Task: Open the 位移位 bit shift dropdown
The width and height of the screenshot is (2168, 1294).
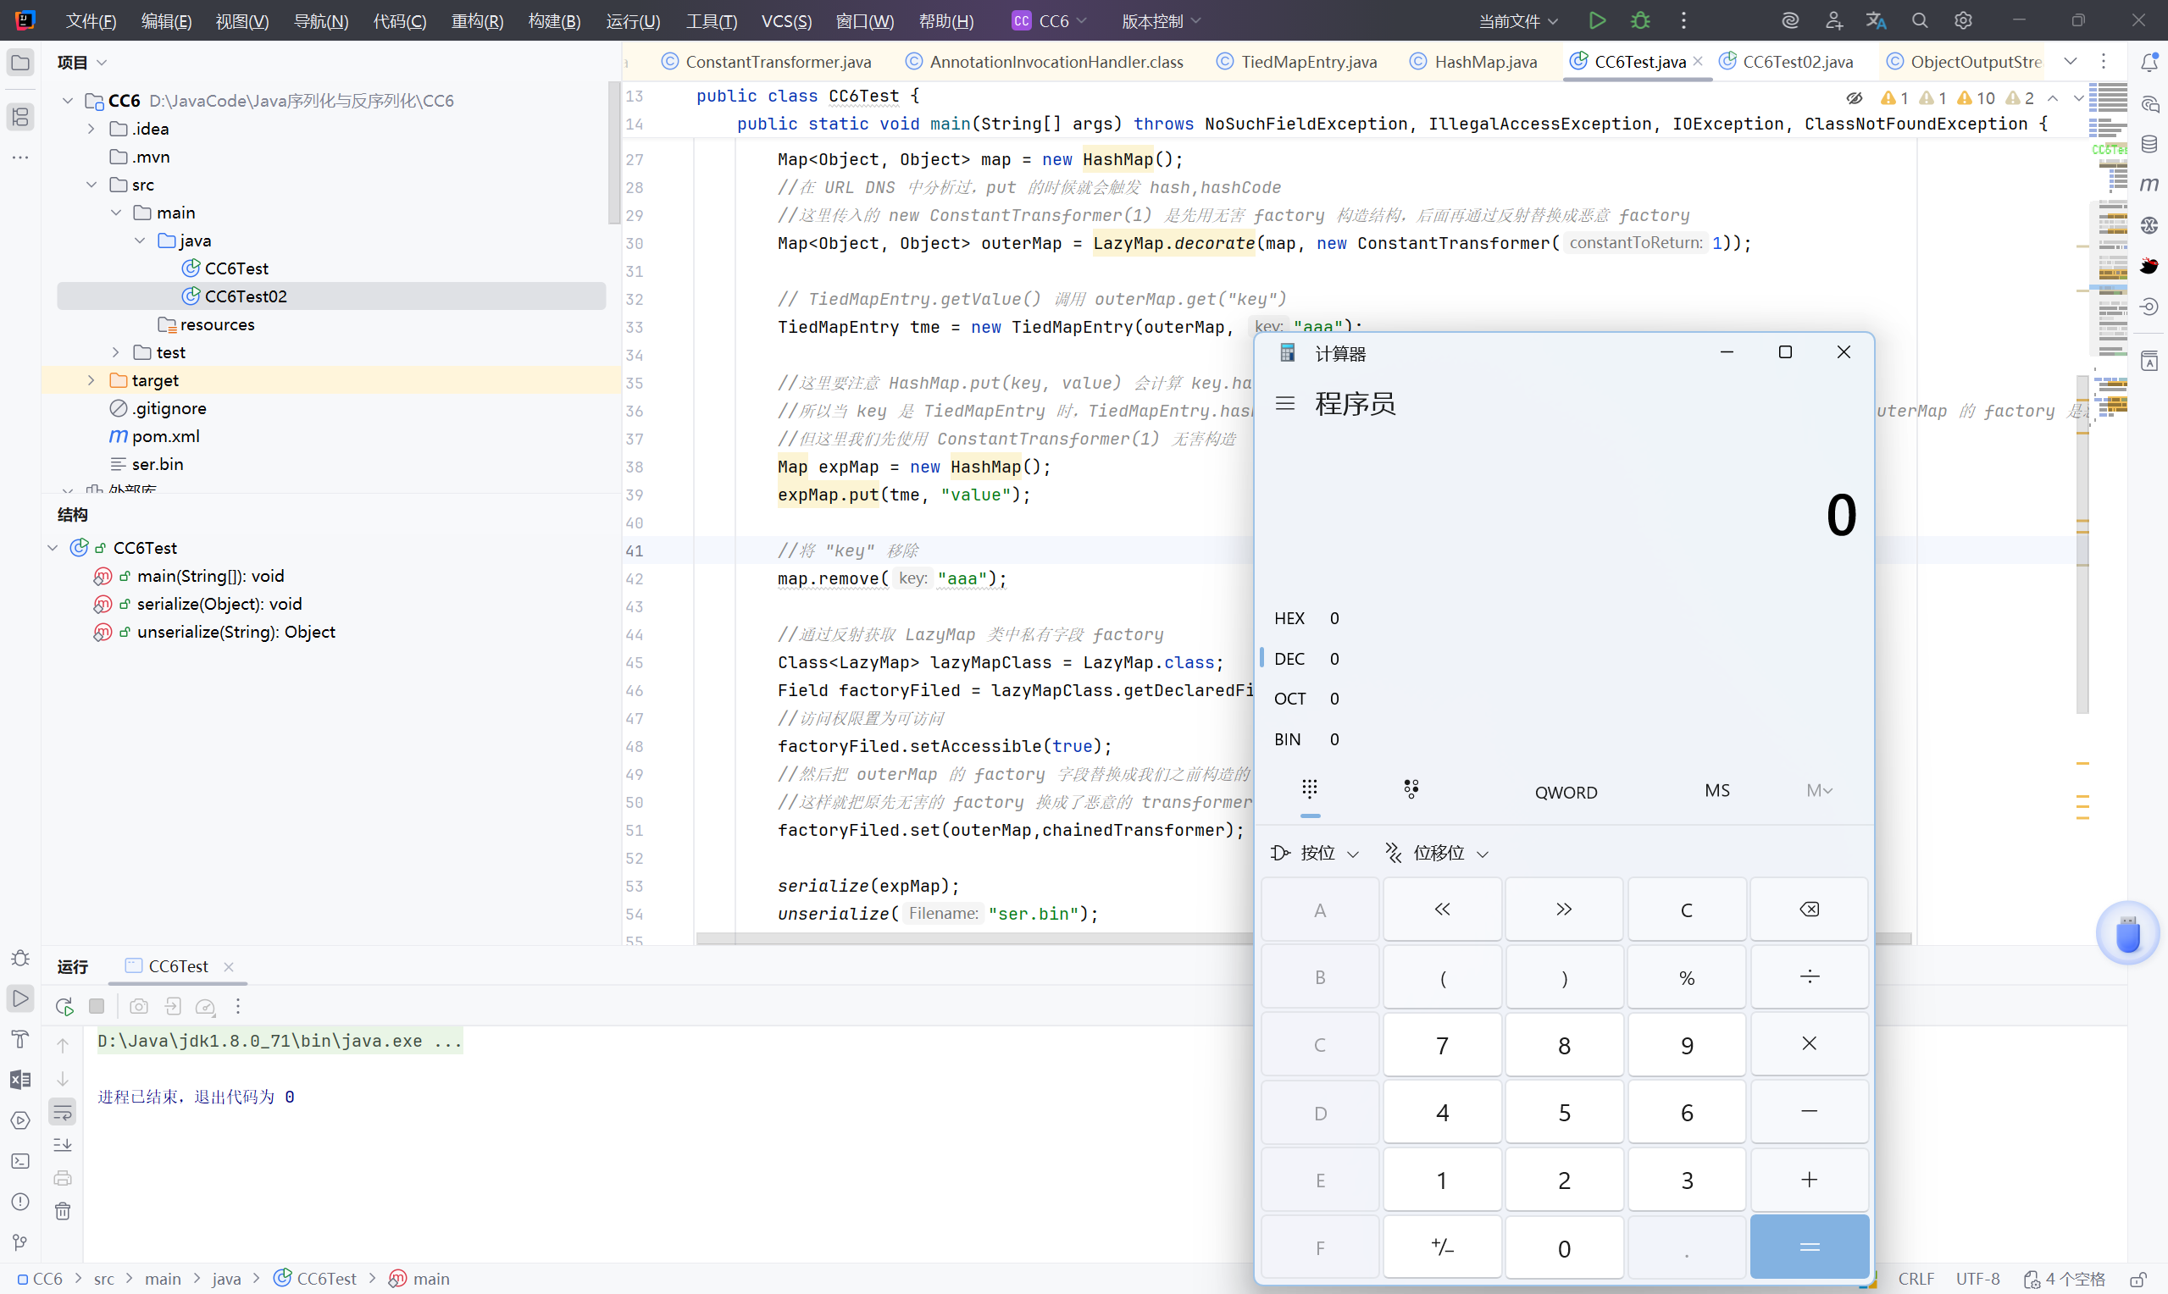Action: pos(1437,853)
